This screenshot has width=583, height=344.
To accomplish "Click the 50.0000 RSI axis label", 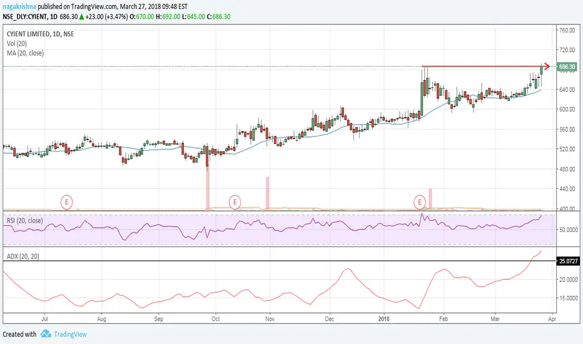I will [569, 230].
